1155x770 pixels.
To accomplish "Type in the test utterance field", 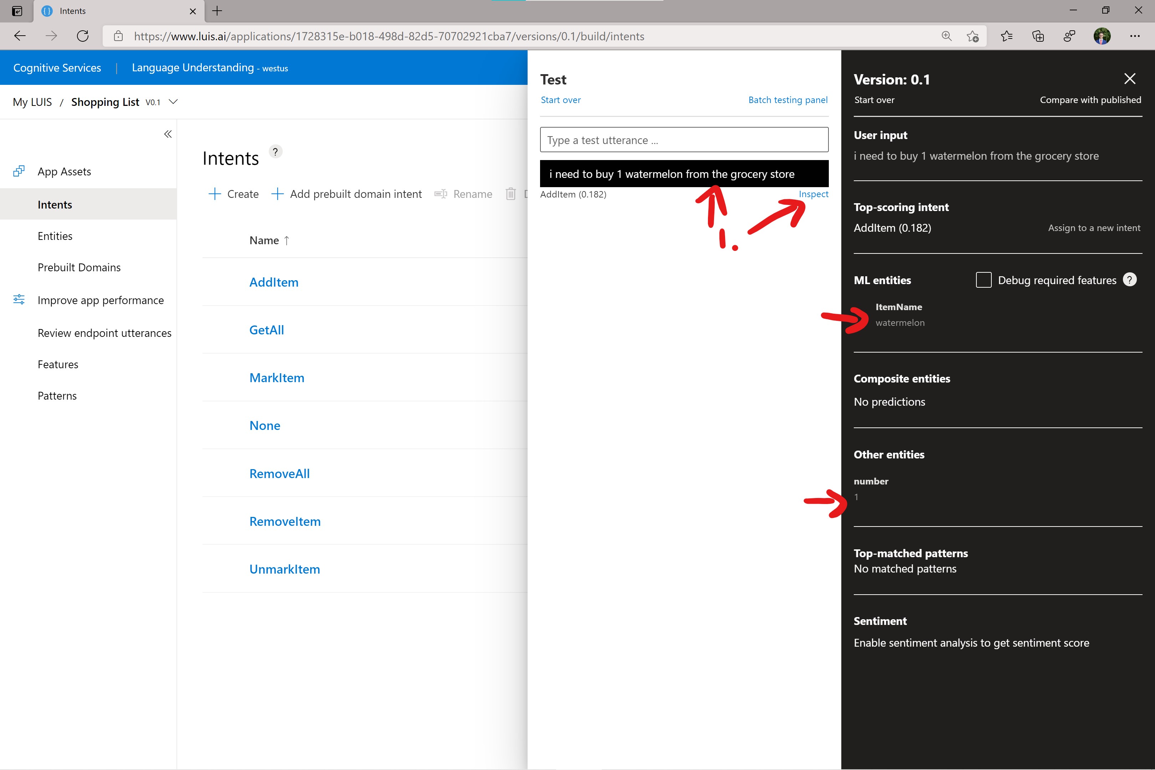I will click(x=684, y=140).
